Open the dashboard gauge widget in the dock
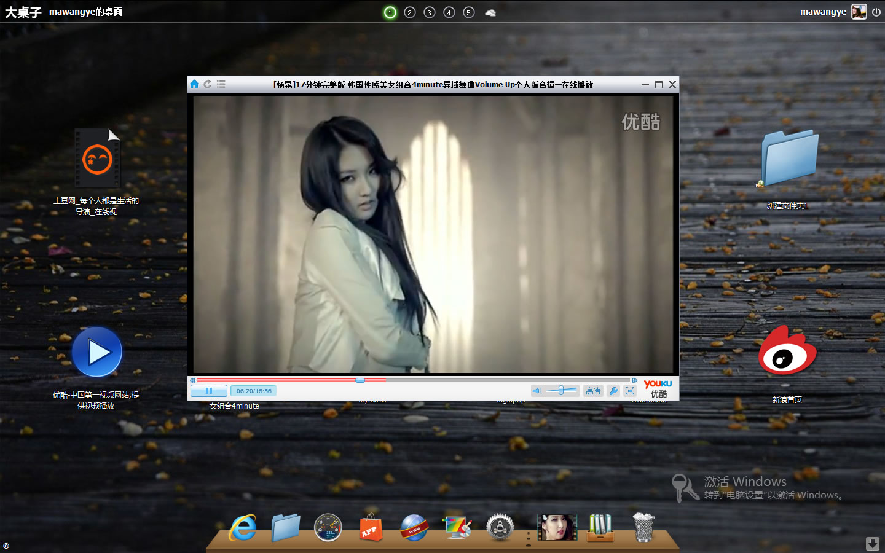The image size is (885, 553). (328, 527)
